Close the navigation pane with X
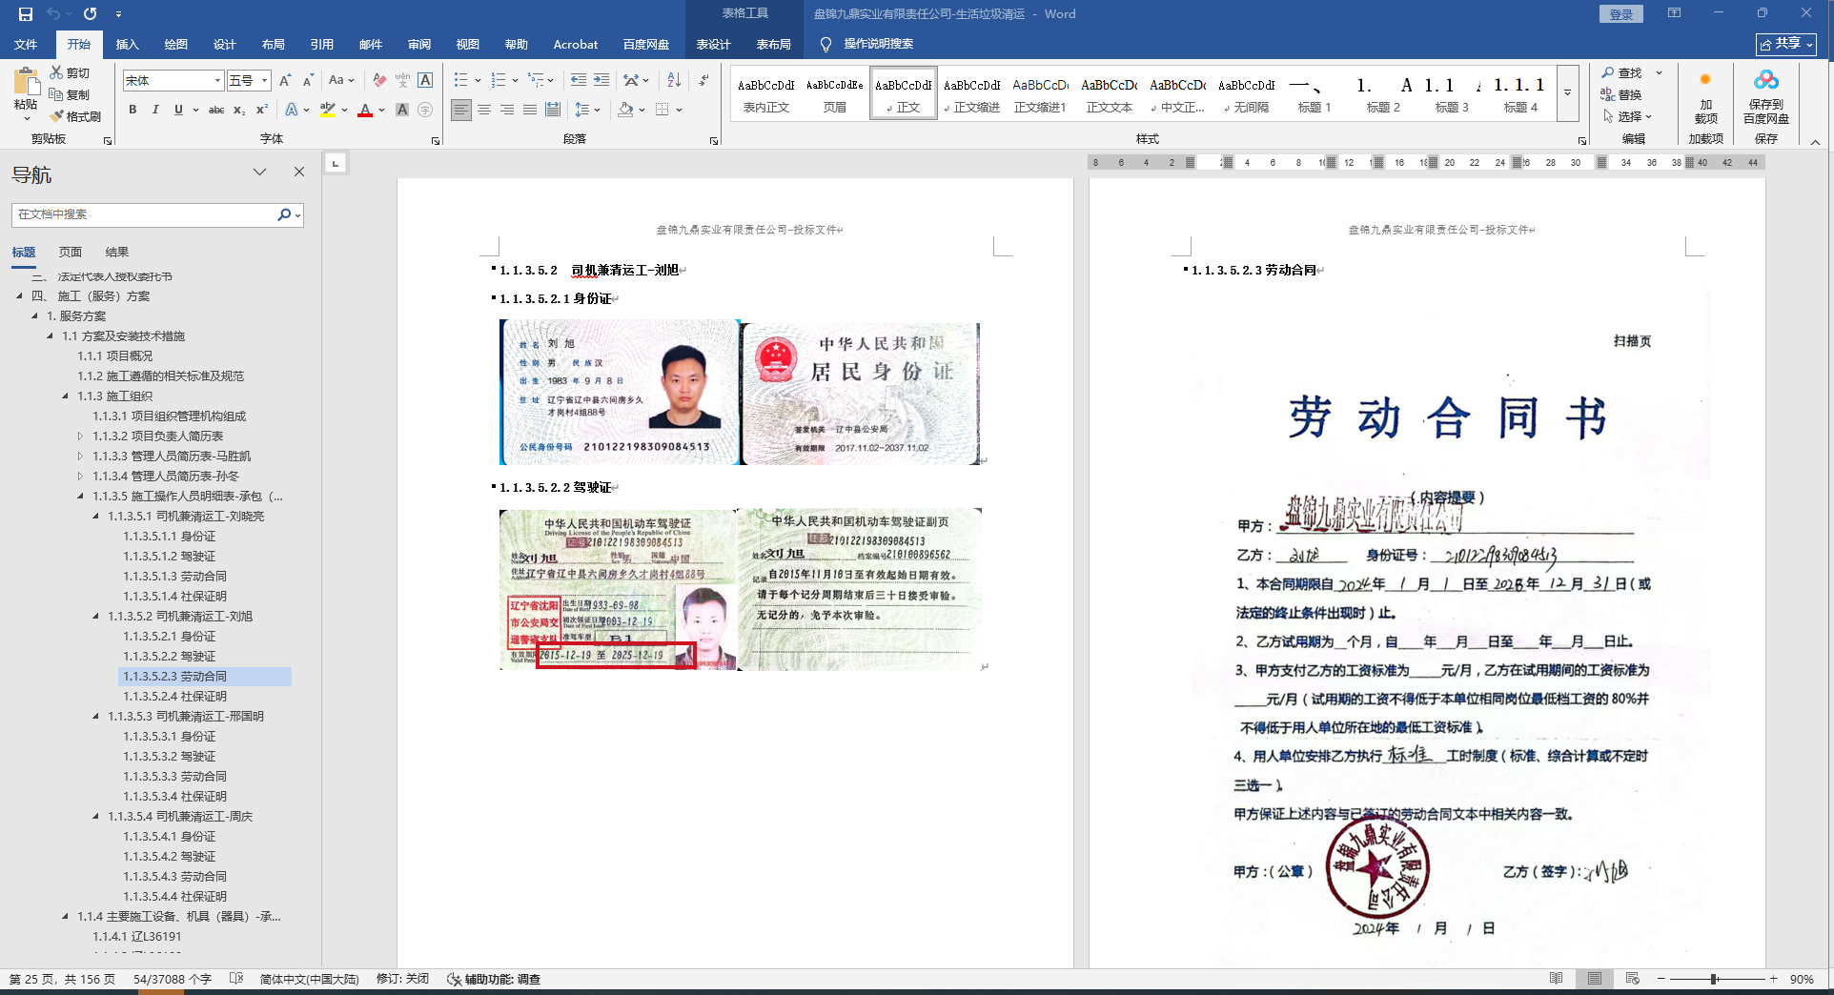This screenshot has height=995, width=1834. 299,172
